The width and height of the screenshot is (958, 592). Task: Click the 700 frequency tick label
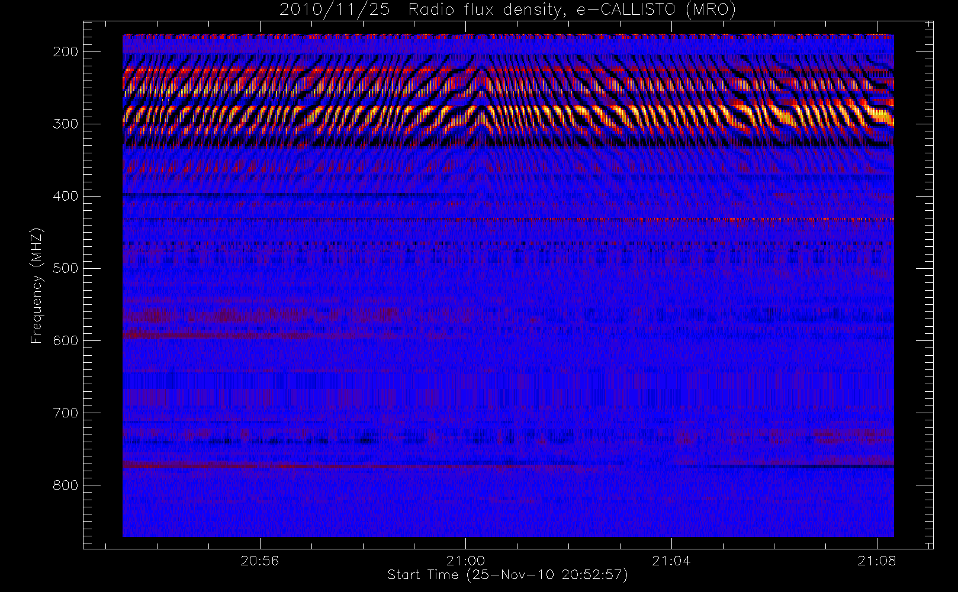(66, 413)
